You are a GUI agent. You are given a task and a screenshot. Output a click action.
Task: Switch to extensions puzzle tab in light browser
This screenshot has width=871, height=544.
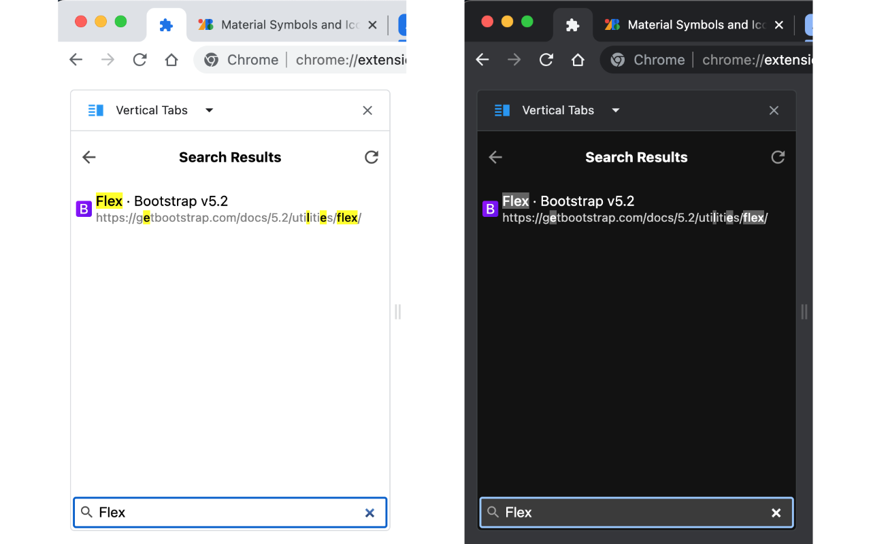[x=166, y=25]
